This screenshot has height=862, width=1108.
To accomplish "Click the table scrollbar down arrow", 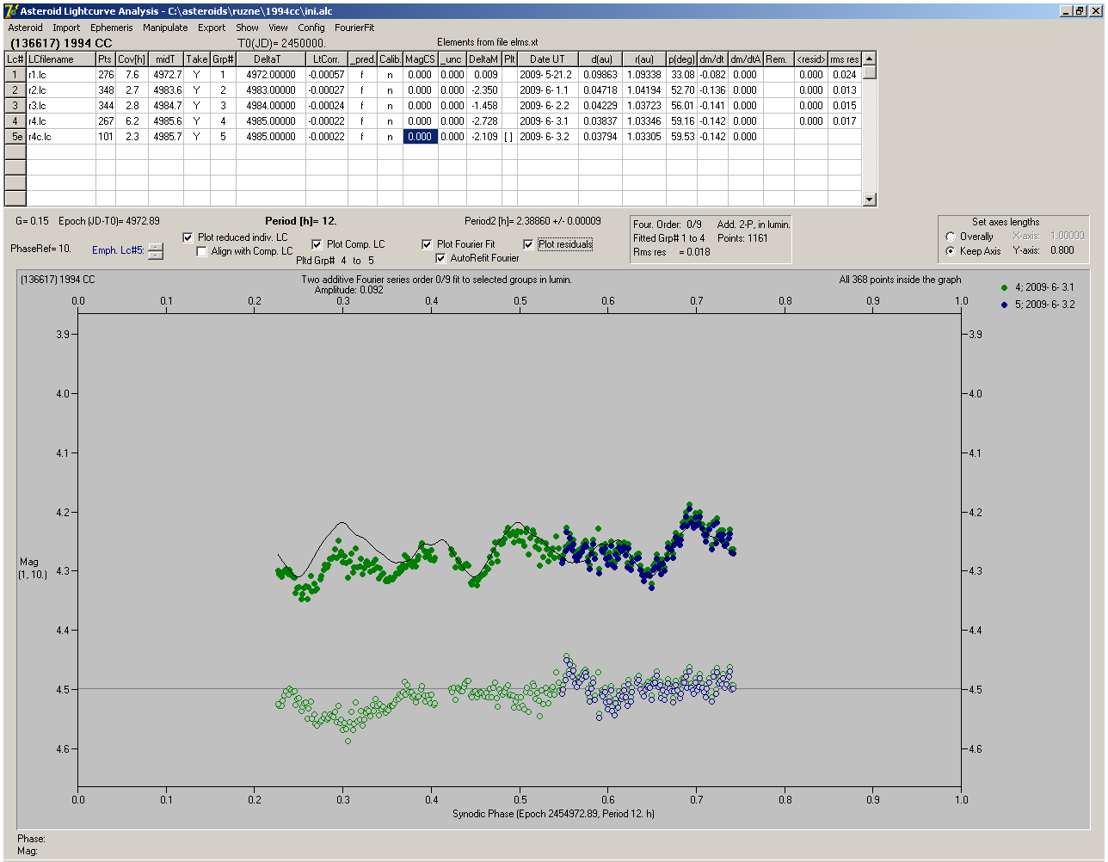I will tap(870, 200).
